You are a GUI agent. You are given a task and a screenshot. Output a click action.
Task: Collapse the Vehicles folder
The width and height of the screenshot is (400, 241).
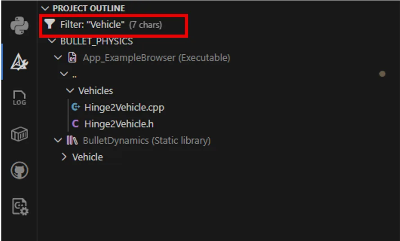pyautogui.click(x=70, y=91)
